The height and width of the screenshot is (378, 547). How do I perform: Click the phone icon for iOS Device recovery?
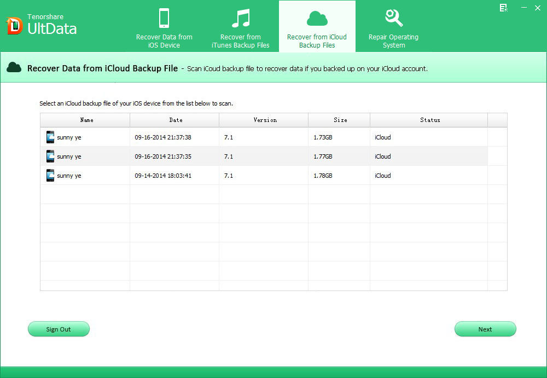pyautogui.click(x=164, y=18)
